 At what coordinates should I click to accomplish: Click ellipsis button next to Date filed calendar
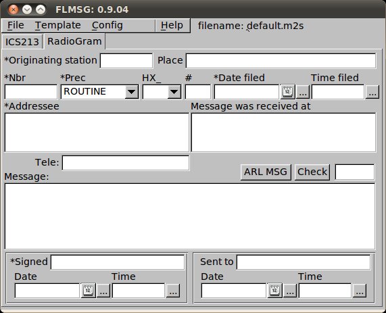[x=303, y=92]
